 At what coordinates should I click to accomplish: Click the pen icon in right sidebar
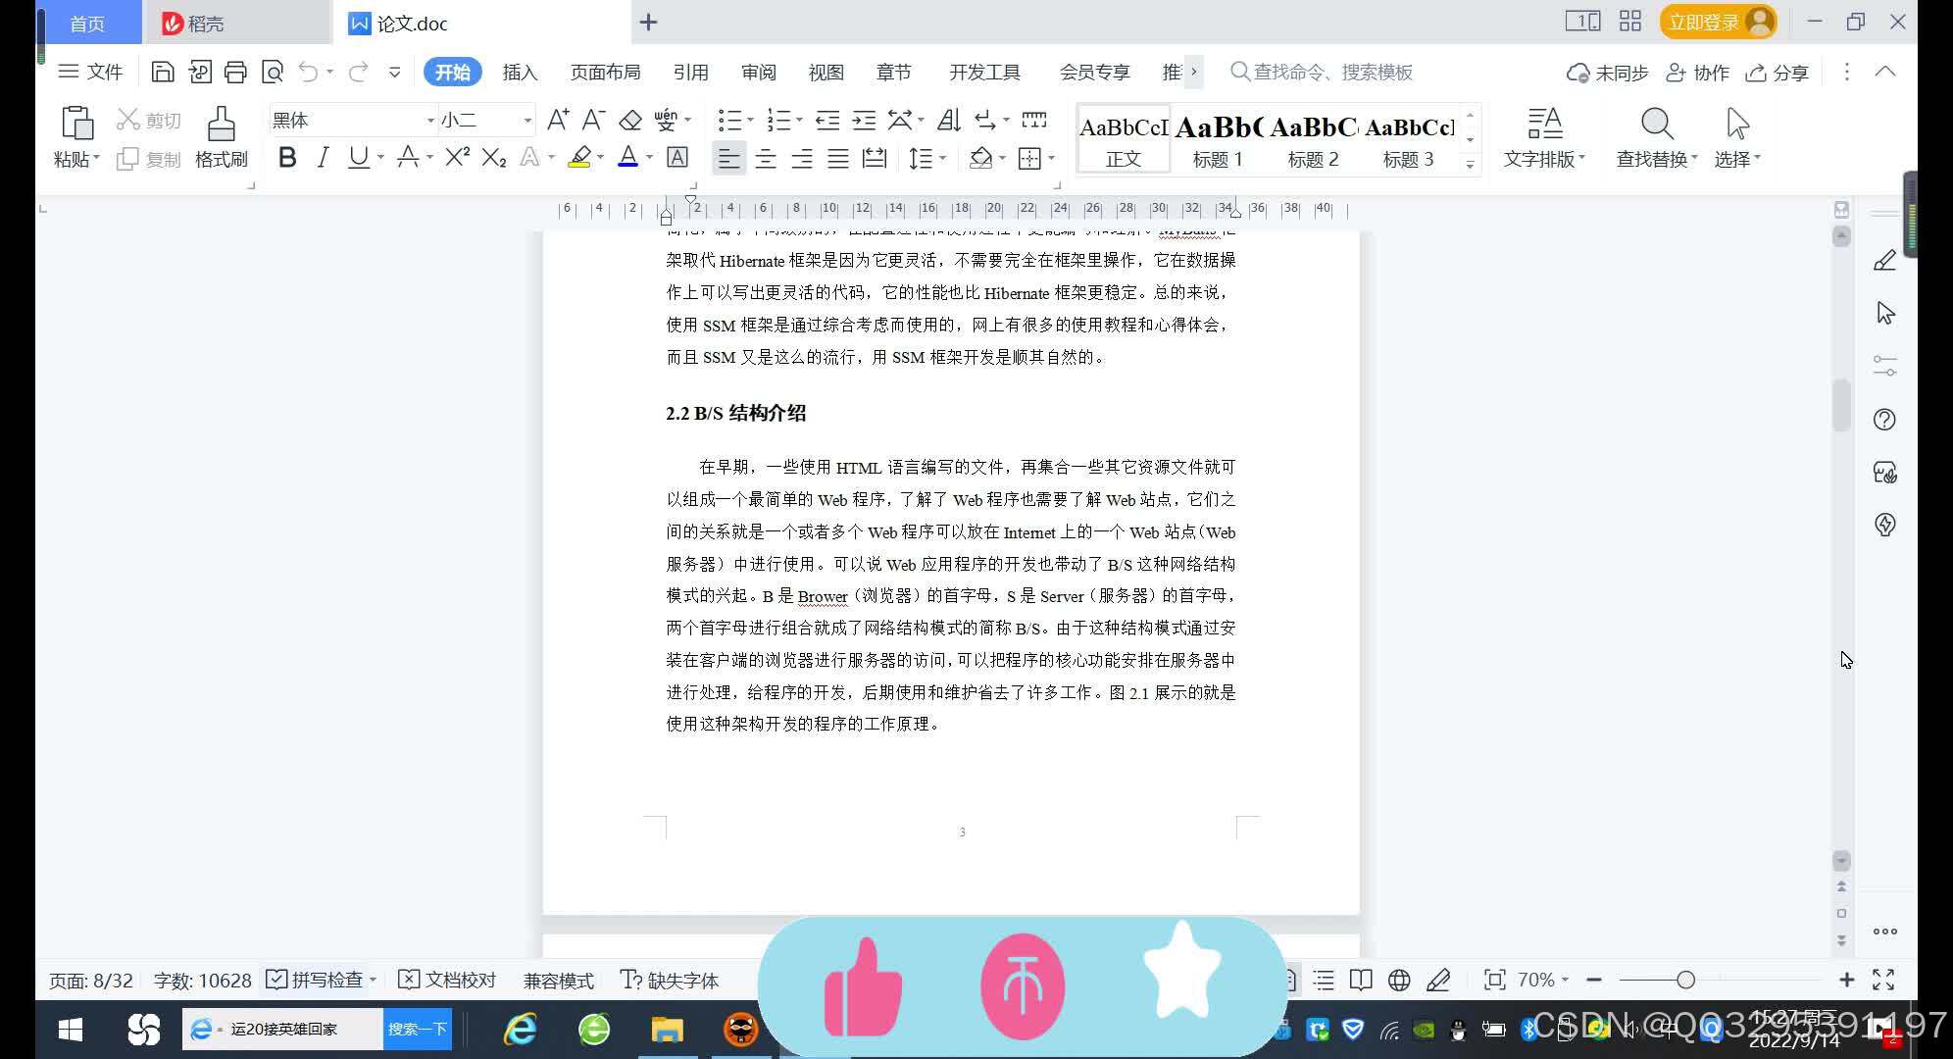coord(1884,261)
